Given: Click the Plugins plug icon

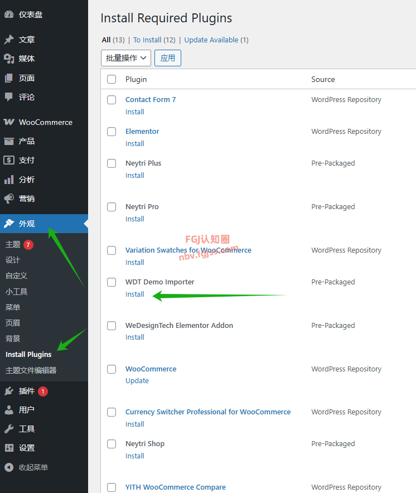Looking at the screenshot, I should pyautogui.click(x=9, y=391).
